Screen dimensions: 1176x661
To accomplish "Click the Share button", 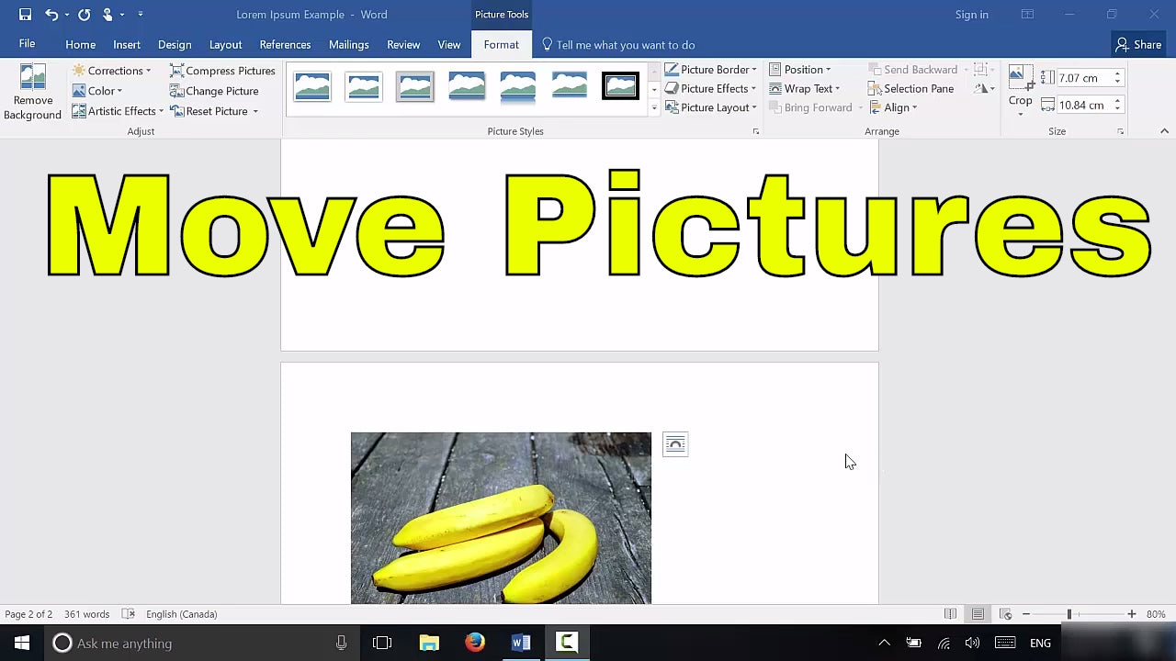I will 1137,45.
